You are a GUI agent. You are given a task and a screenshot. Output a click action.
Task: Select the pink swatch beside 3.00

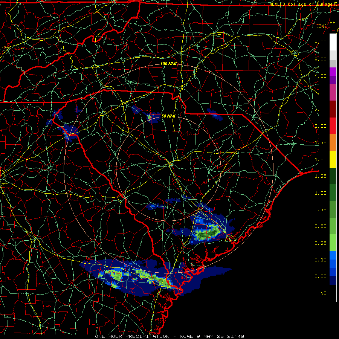pyautogui.click(x=333, y=92)
